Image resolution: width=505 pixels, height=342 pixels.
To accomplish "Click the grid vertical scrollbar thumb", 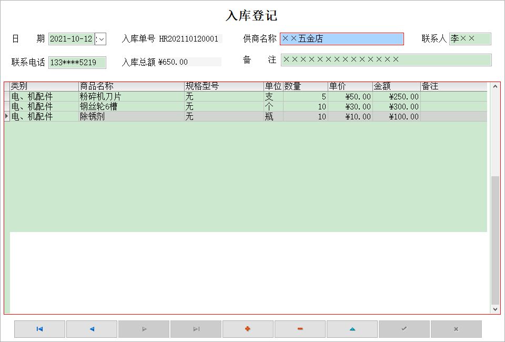I will (495, 240).
